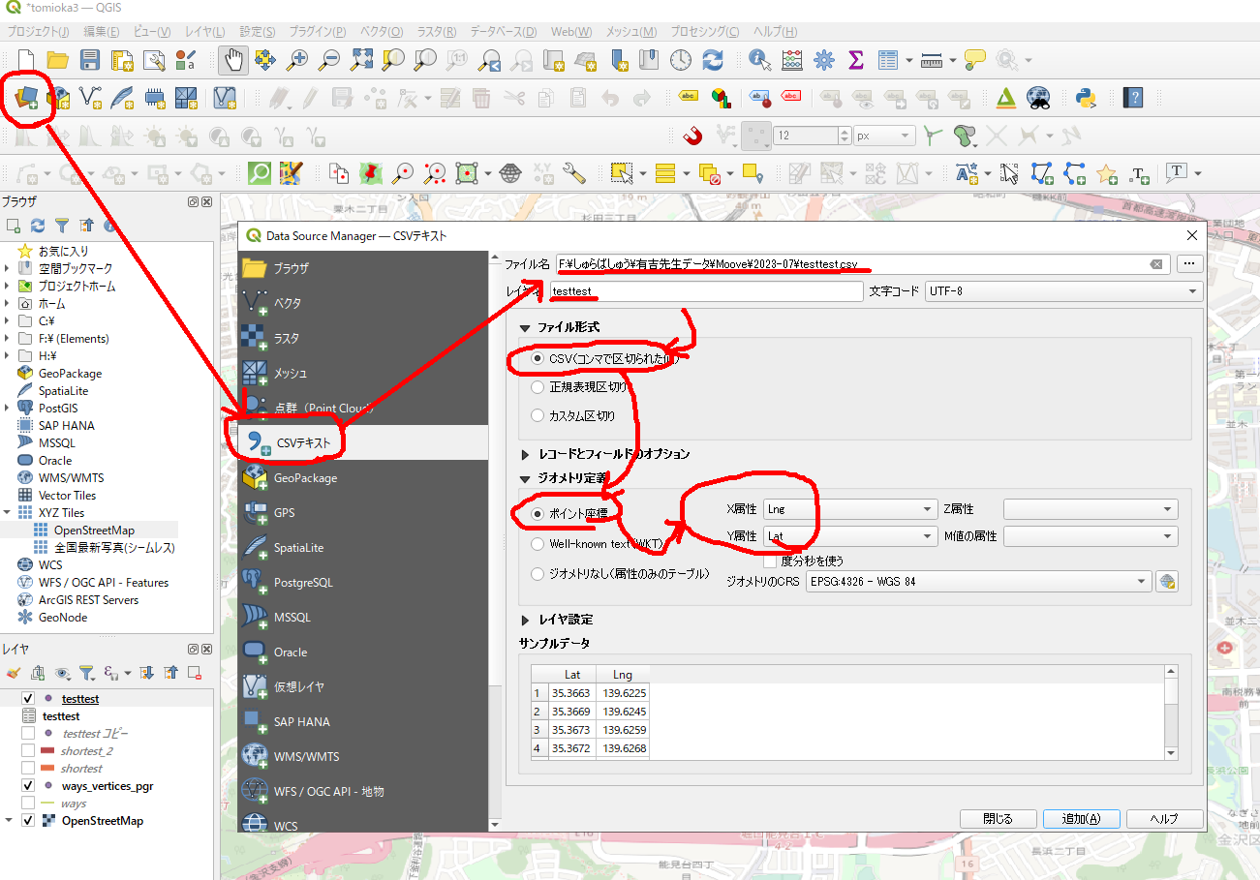Click the Identify Features tool icon
The width and height of the screenshot is (1260, 880).
[x=760, y=60]
